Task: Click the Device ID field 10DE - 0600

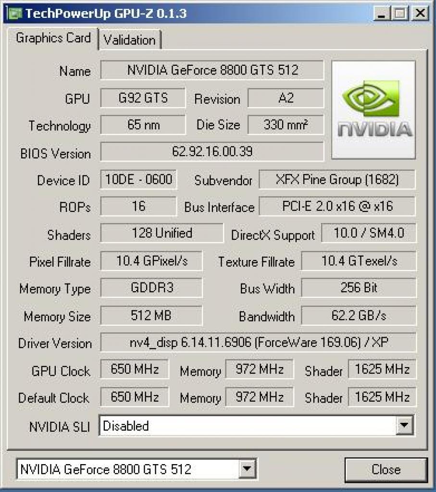Action: 138,180
